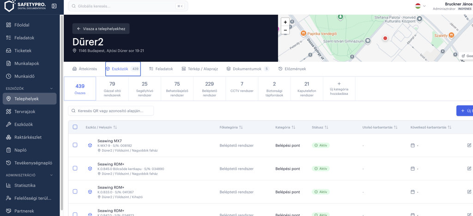Sort by Kategória column

point(285,128)
